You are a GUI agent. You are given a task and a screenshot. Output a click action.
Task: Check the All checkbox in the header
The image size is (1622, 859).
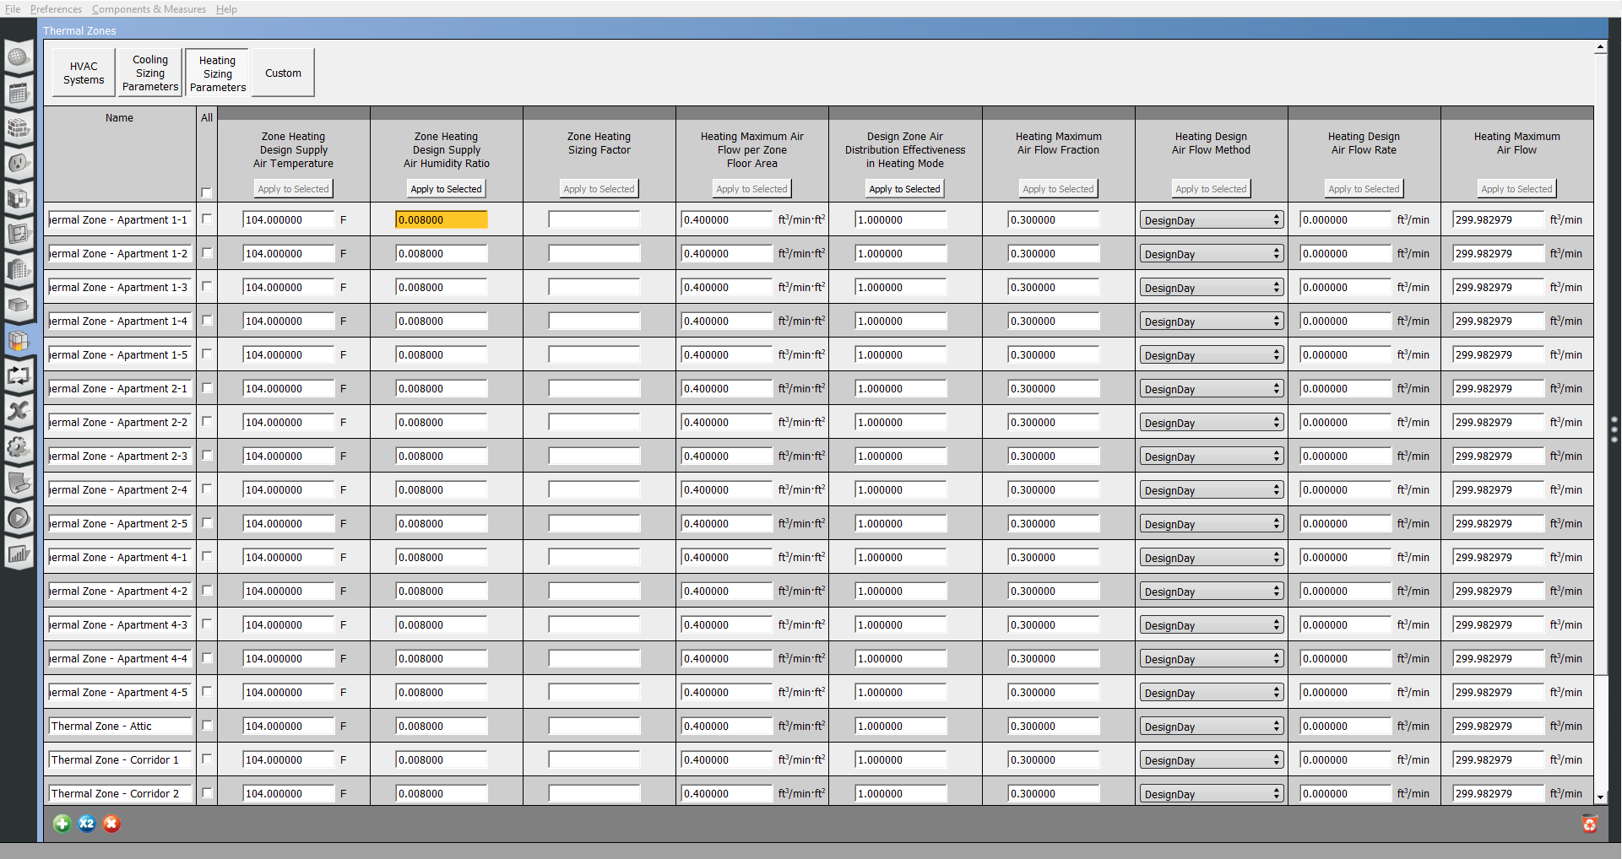click(x=205, y=192)
